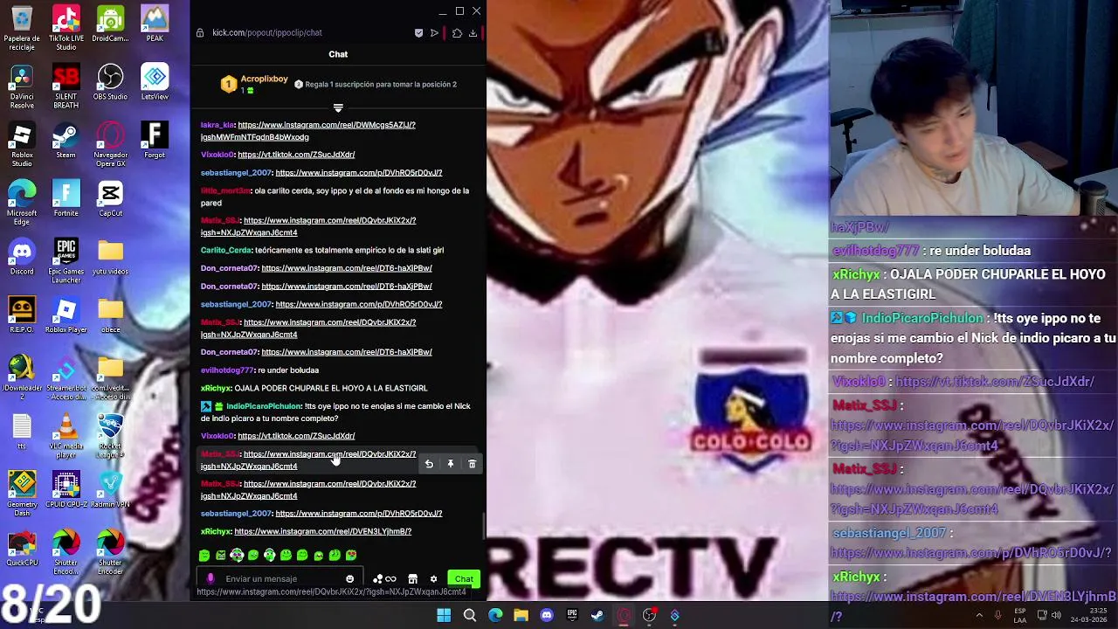This screenshot has height=629, width=1118.
Task: Delete the hovered chat message
Action: click(x=473, y=464)
